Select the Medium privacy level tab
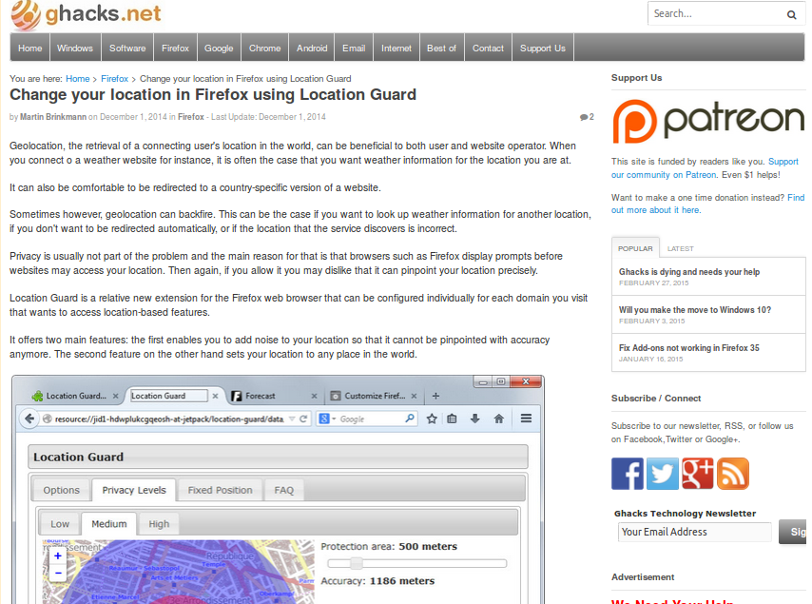 coord(109,524)
